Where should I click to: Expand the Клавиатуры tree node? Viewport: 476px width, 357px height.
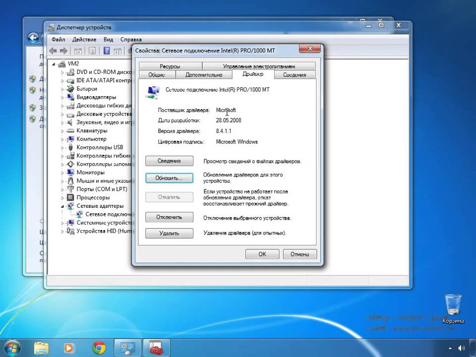click(x=62, y=131)
